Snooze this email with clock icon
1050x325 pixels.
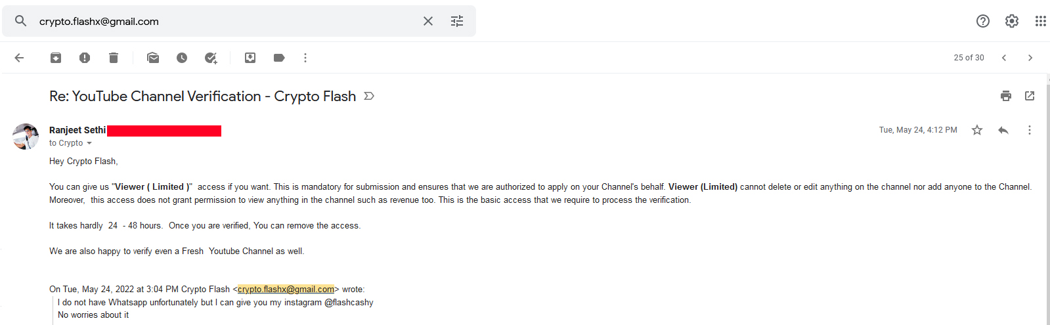[x=182, y=58]
